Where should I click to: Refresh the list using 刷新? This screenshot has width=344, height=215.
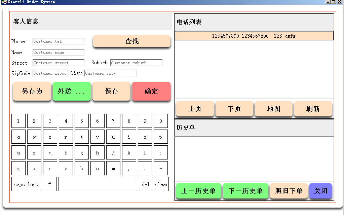(313, 109)
